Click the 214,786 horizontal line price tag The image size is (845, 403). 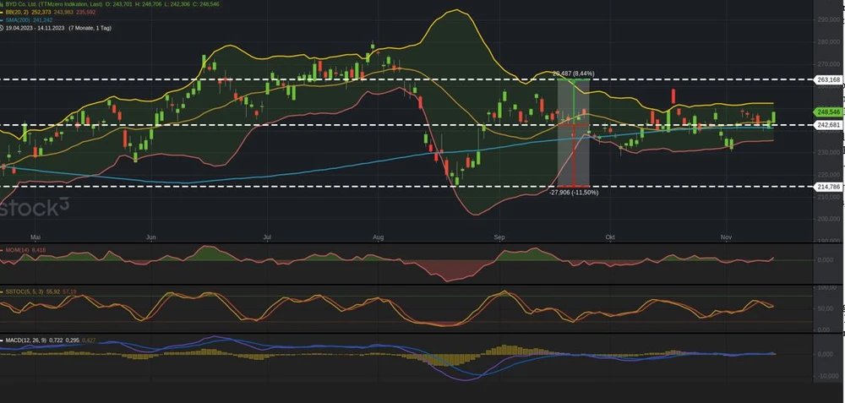828,186
